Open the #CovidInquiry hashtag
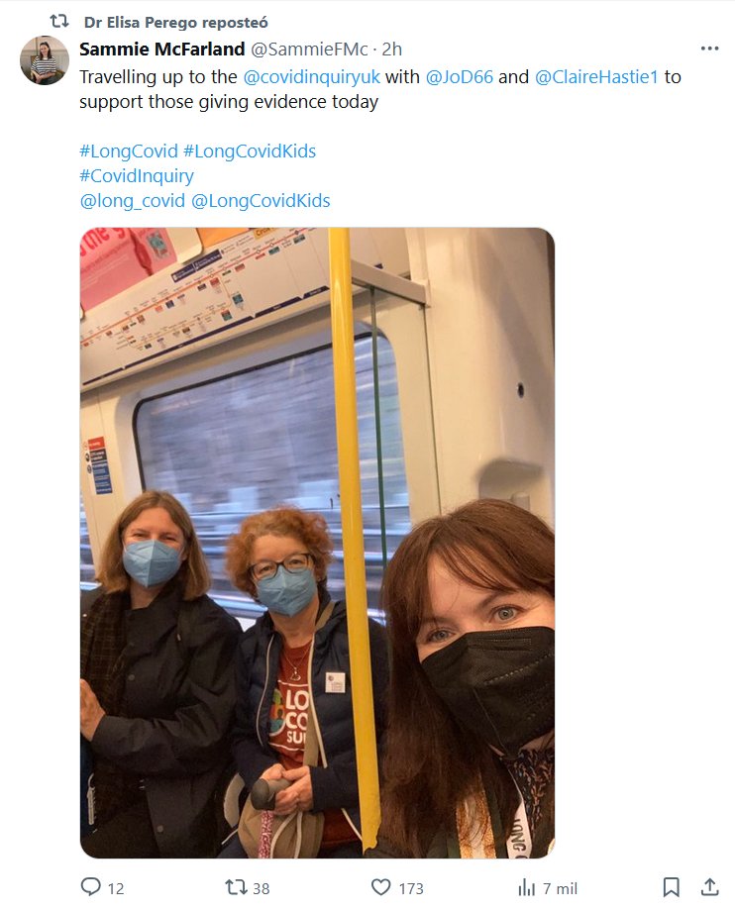Screen dimensions: 735x911 pyautogui.click(x=137, y=176)
